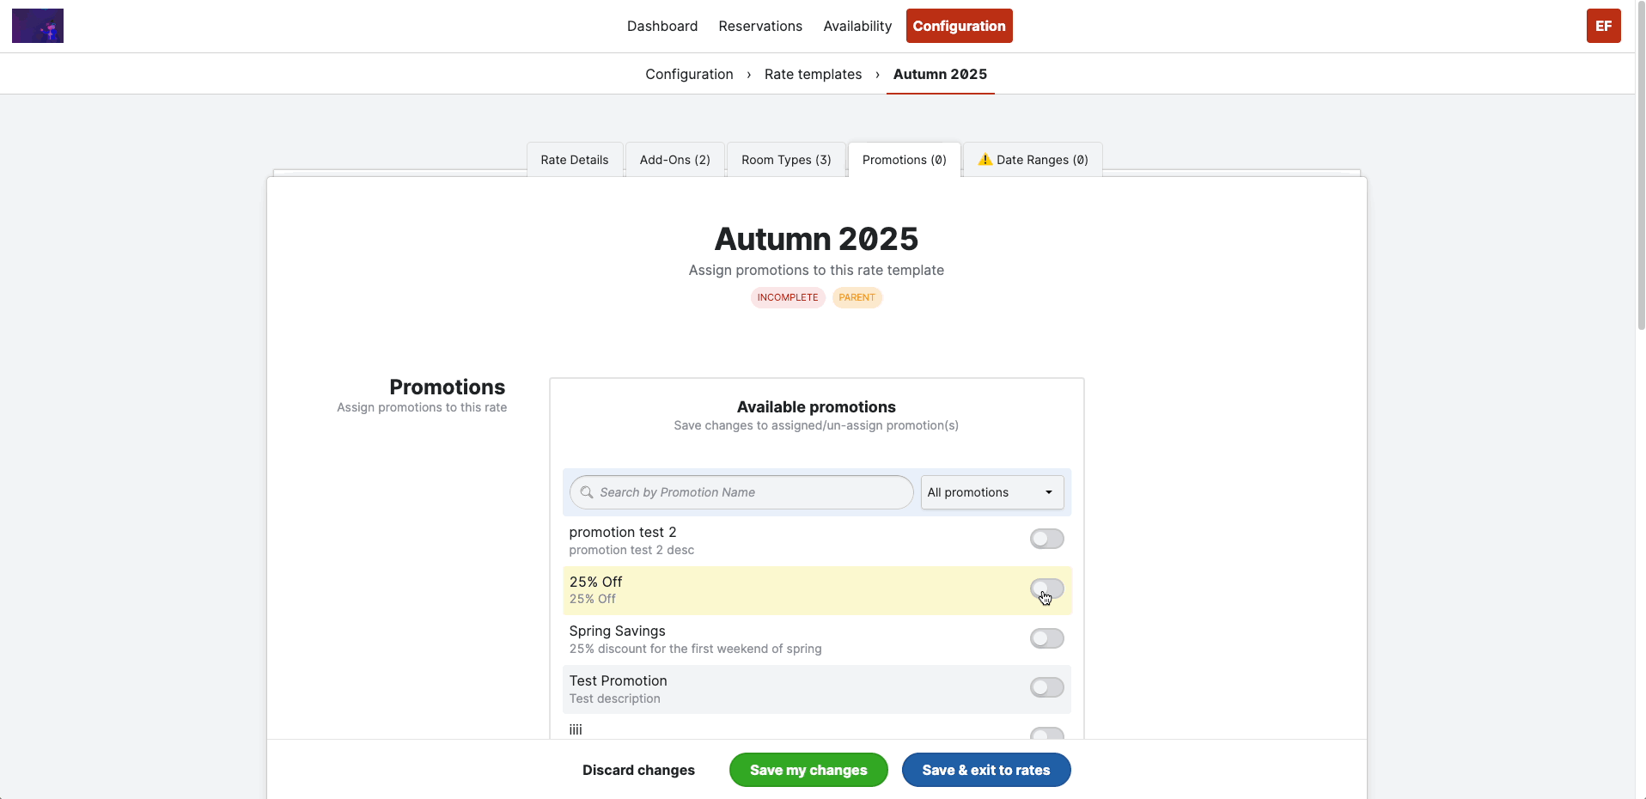Click Save & exit to rates
This screenshot has height=799, width=1646.
(986, 770)
